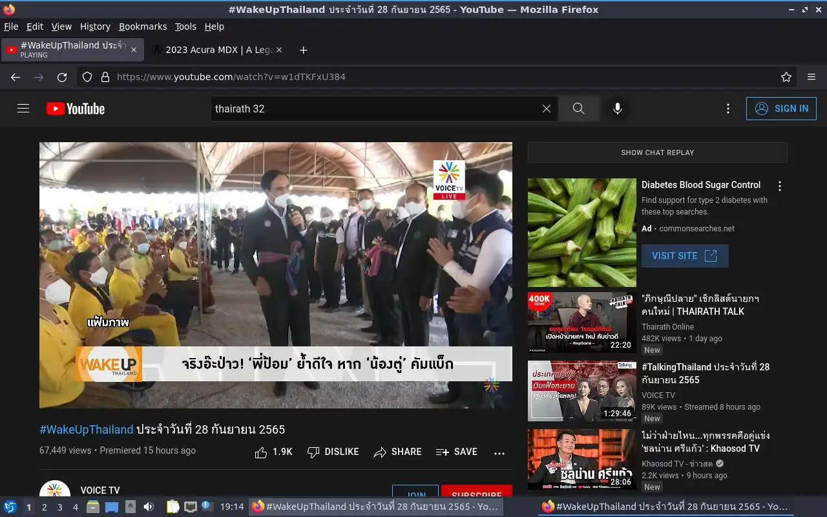Click the search magnifier button

coord(578,109)
